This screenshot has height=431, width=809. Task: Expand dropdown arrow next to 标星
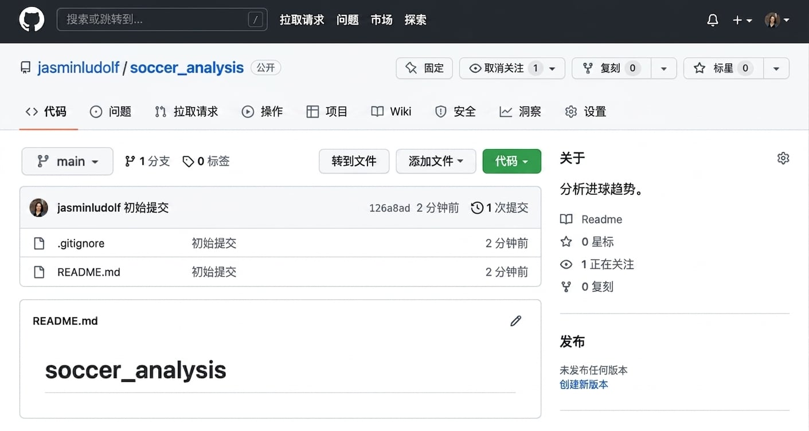click(x=776, y=68)
